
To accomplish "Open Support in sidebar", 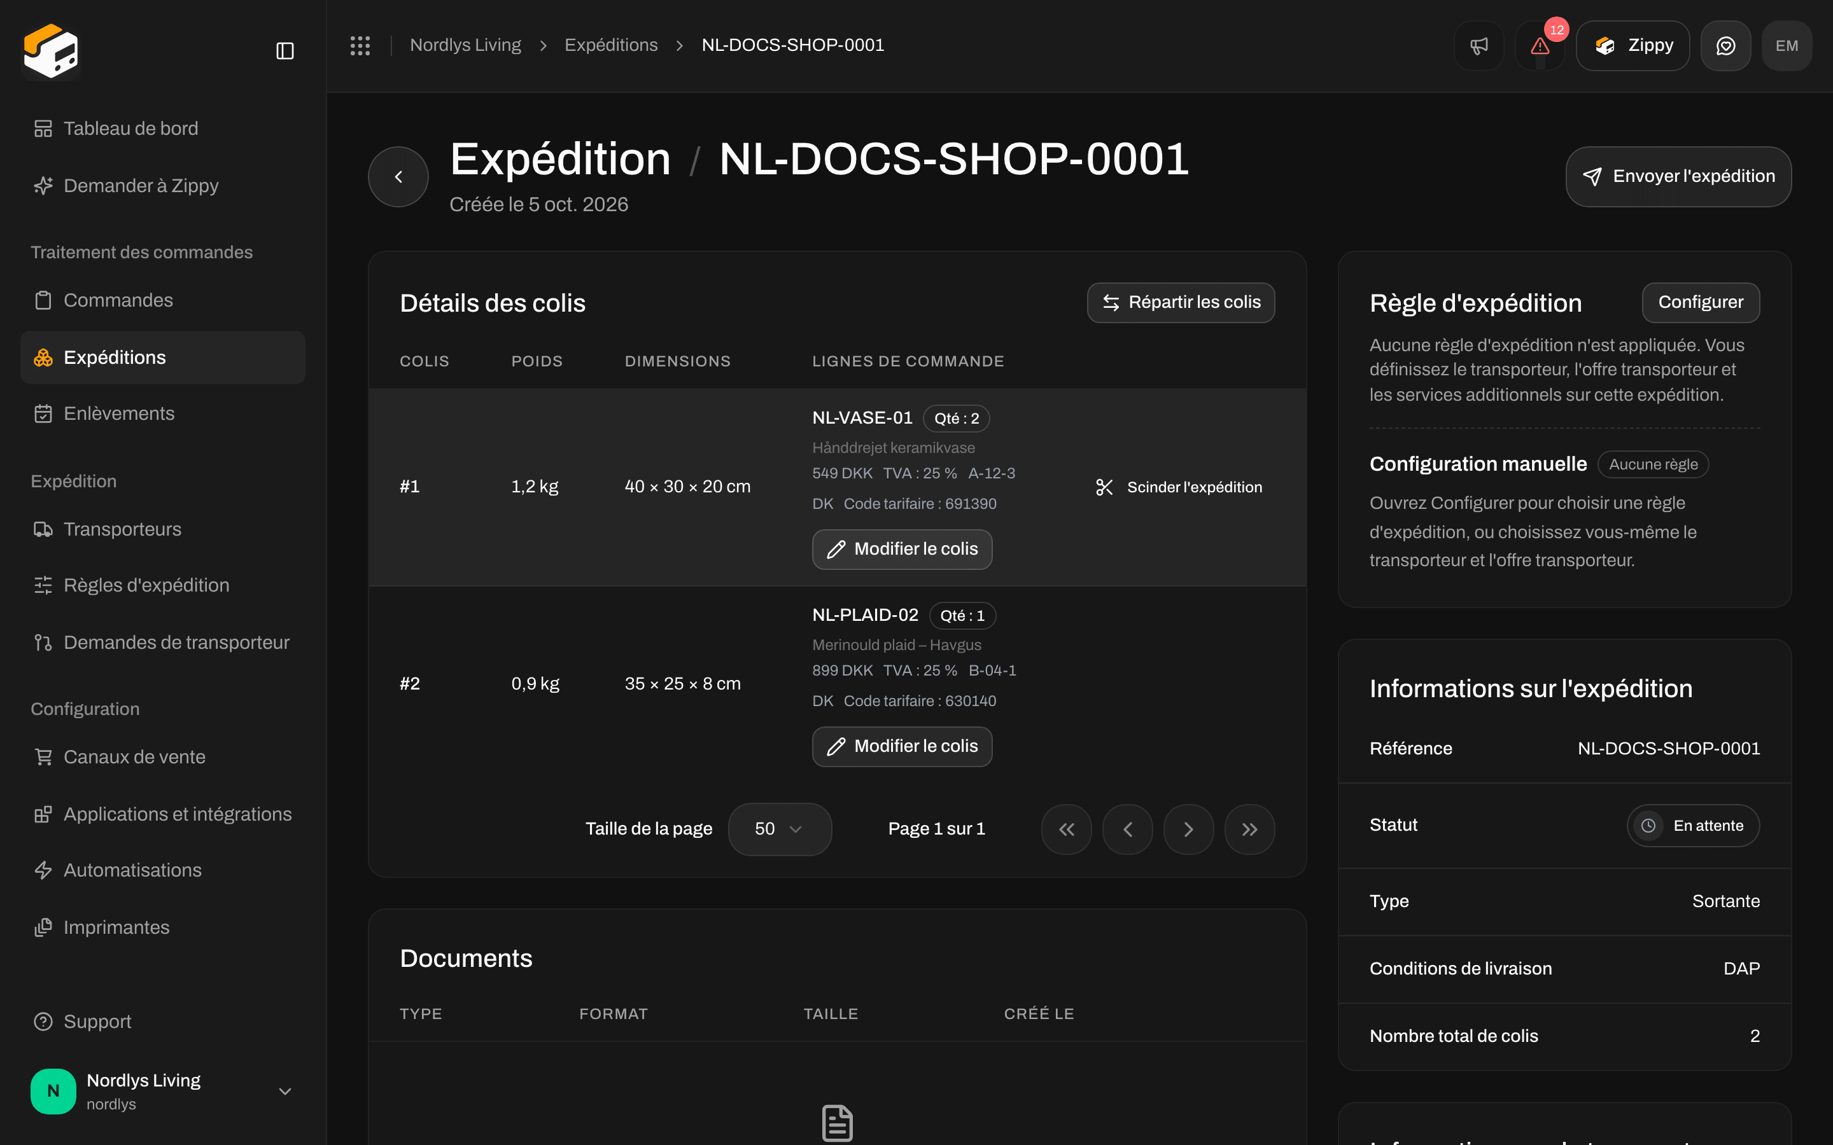I will (163, 1022).
